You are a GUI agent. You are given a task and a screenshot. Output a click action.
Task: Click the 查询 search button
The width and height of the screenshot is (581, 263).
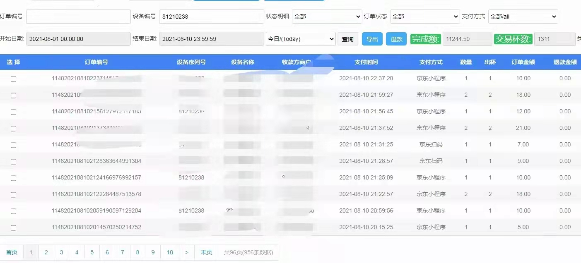347,39
